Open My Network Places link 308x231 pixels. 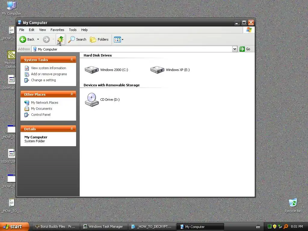point(45,103)
